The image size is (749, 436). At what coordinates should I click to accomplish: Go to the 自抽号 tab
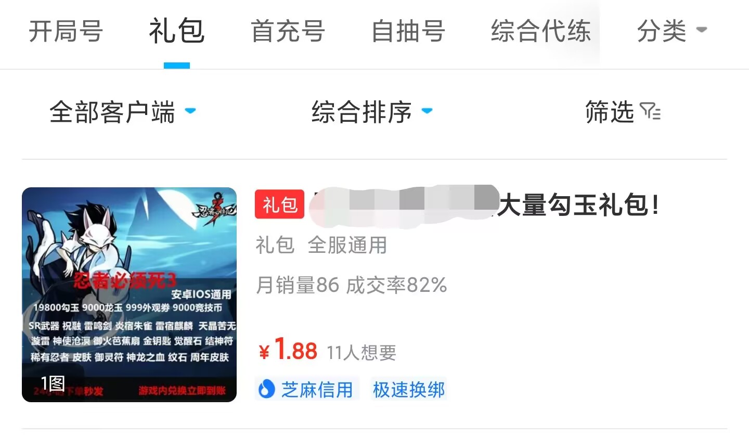[x=408, y=31]
